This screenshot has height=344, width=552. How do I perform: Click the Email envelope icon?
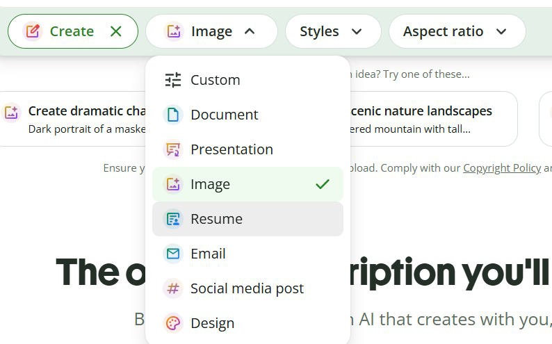click(x=173, y=254)
